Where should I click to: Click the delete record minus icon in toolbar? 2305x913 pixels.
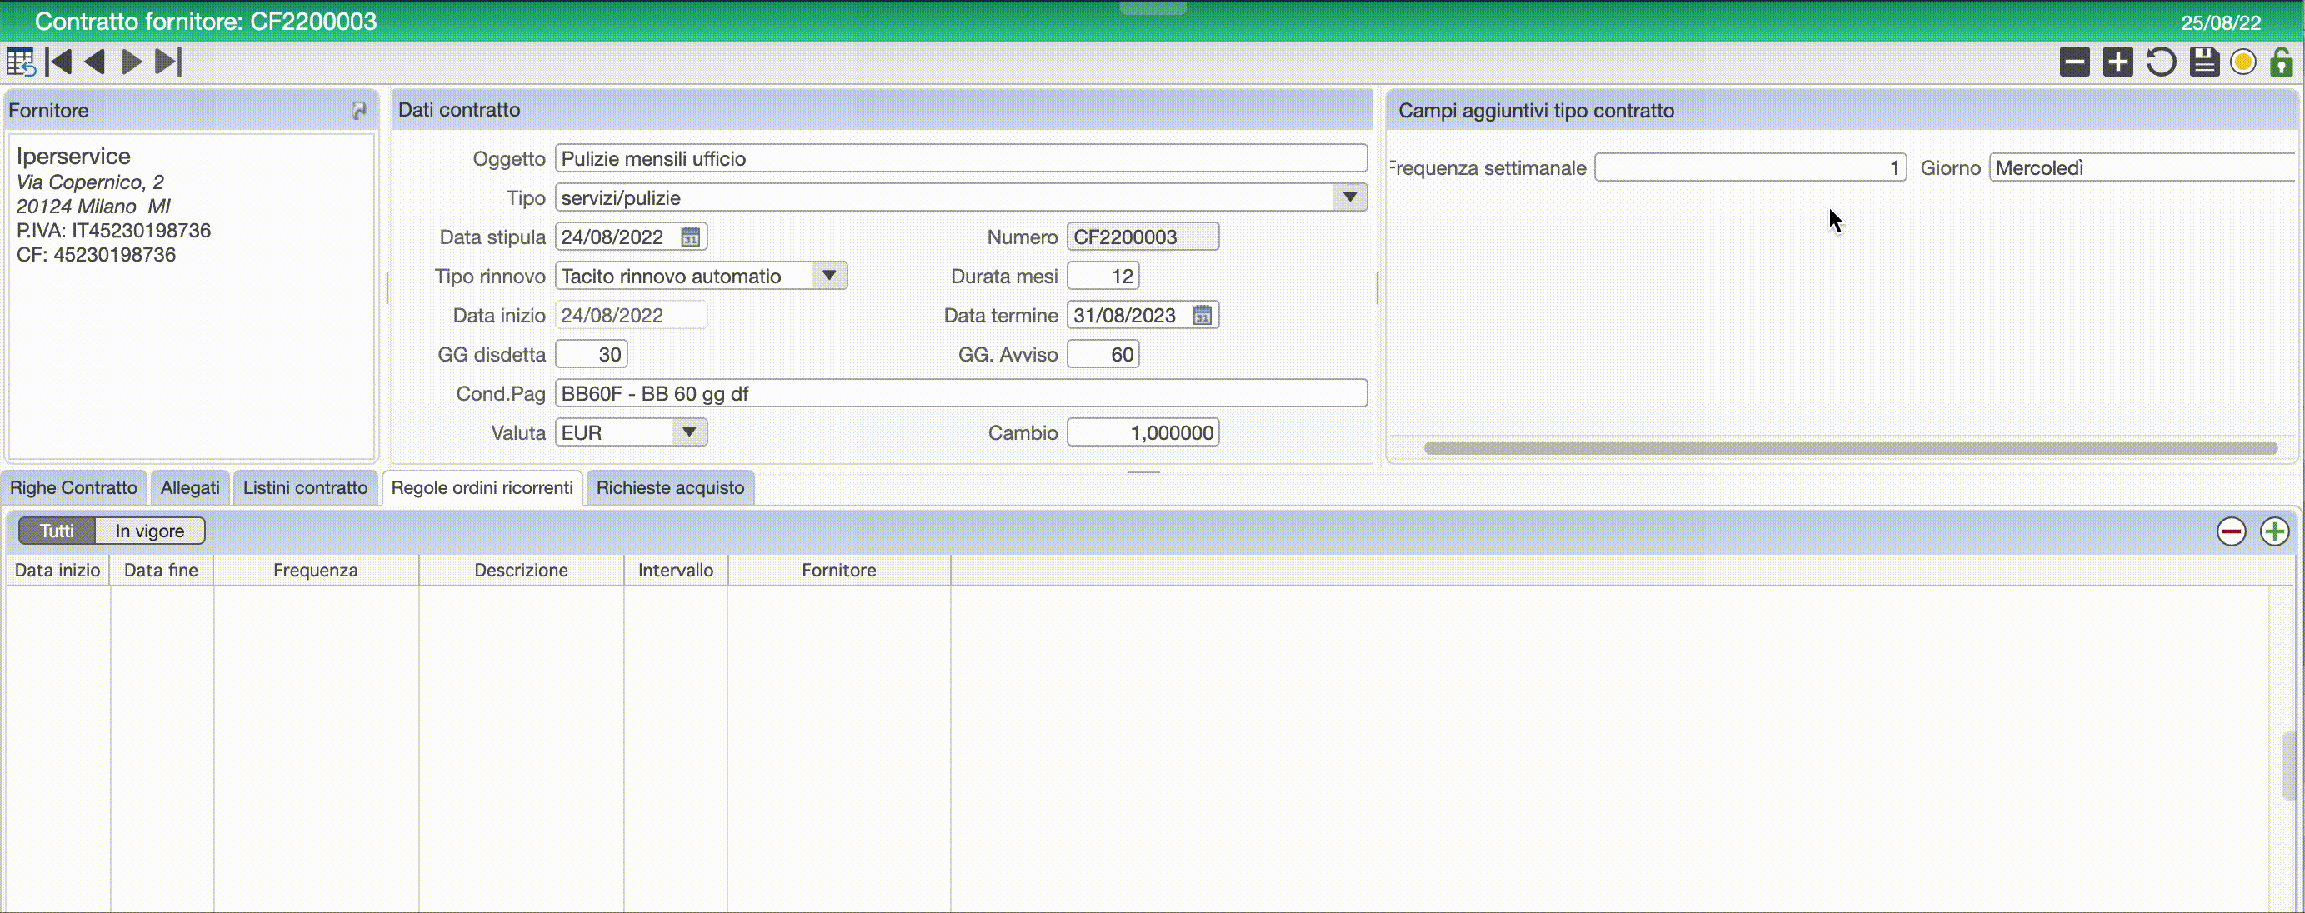pyautogui.click(x=2074, y=62)
